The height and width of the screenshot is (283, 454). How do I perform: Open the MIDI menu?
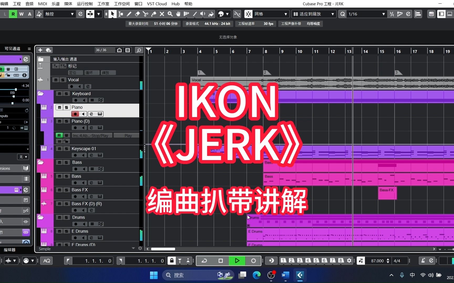pos(43,4)
